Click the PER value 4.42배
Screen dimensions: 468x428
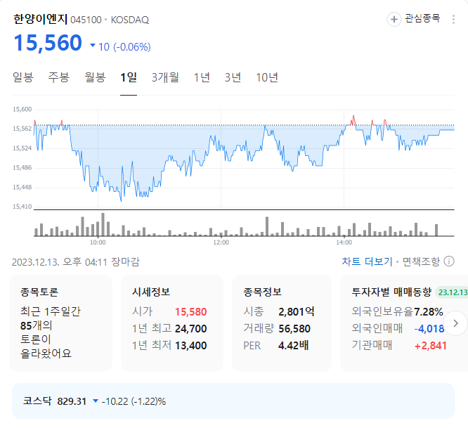pyautogui.click(x=294, y=346)
